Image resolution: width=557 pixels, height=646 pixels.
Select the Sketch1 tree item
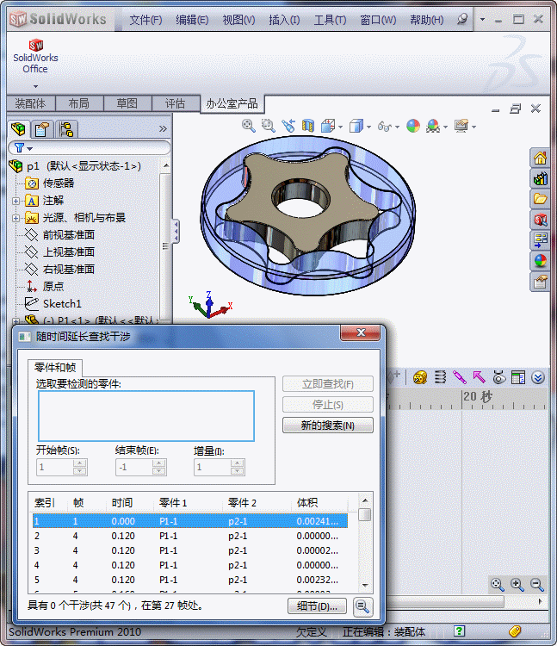62,304
